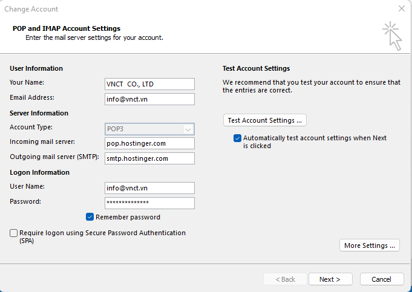Viewport: 412px width, 292px height.
Task: Close the Change Account dialog
Action: 402,9
